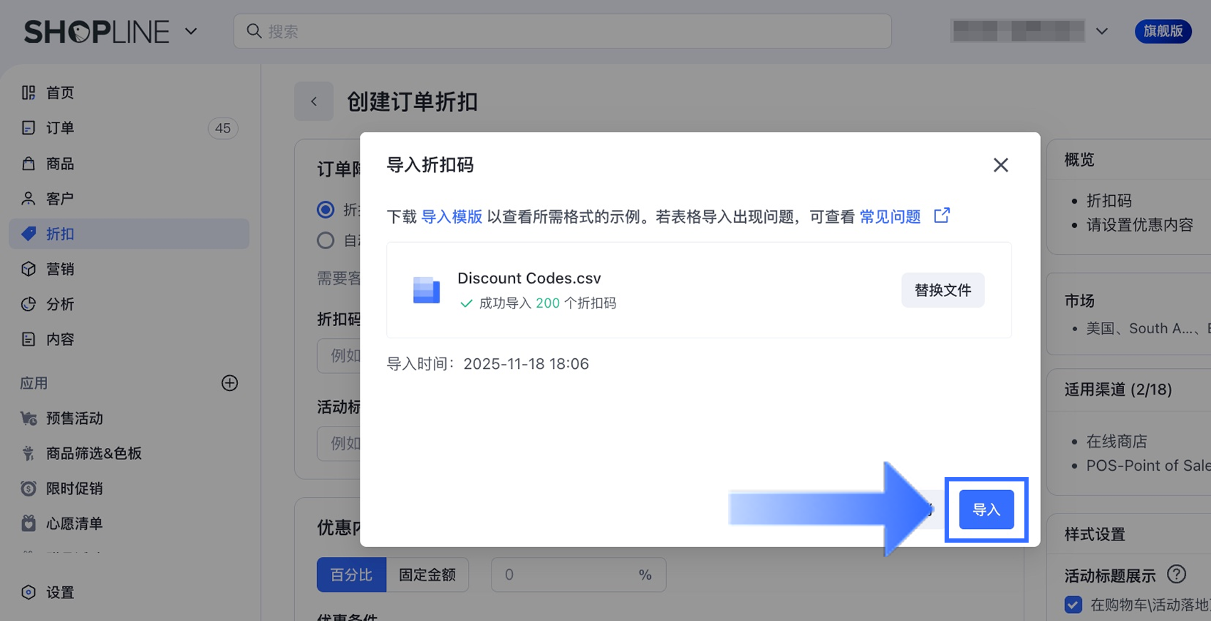Click the Settings gear icon
This screenshot has width=1211, height=621.
pos(28,593)
